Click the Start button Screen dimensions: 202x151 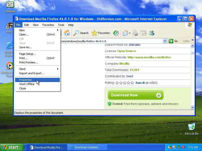point(12,147)
